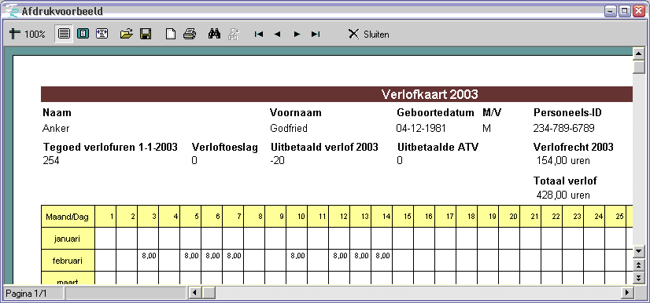
Task: Switch to page width view icon
Action: pyautogui.click(x=102, y=34)
